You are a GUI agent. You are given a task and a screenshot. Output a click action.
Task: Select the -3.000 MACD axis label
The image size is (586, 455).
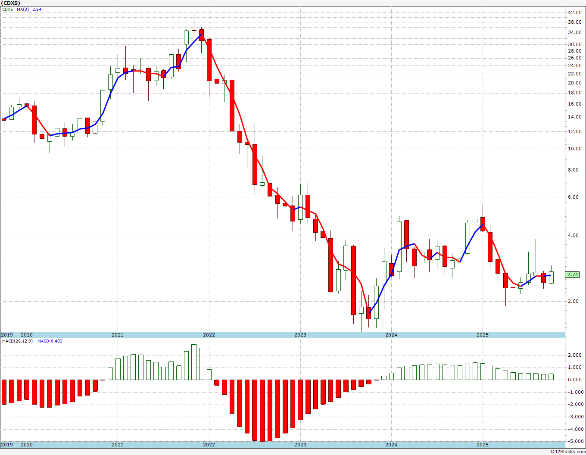(575, 417)
